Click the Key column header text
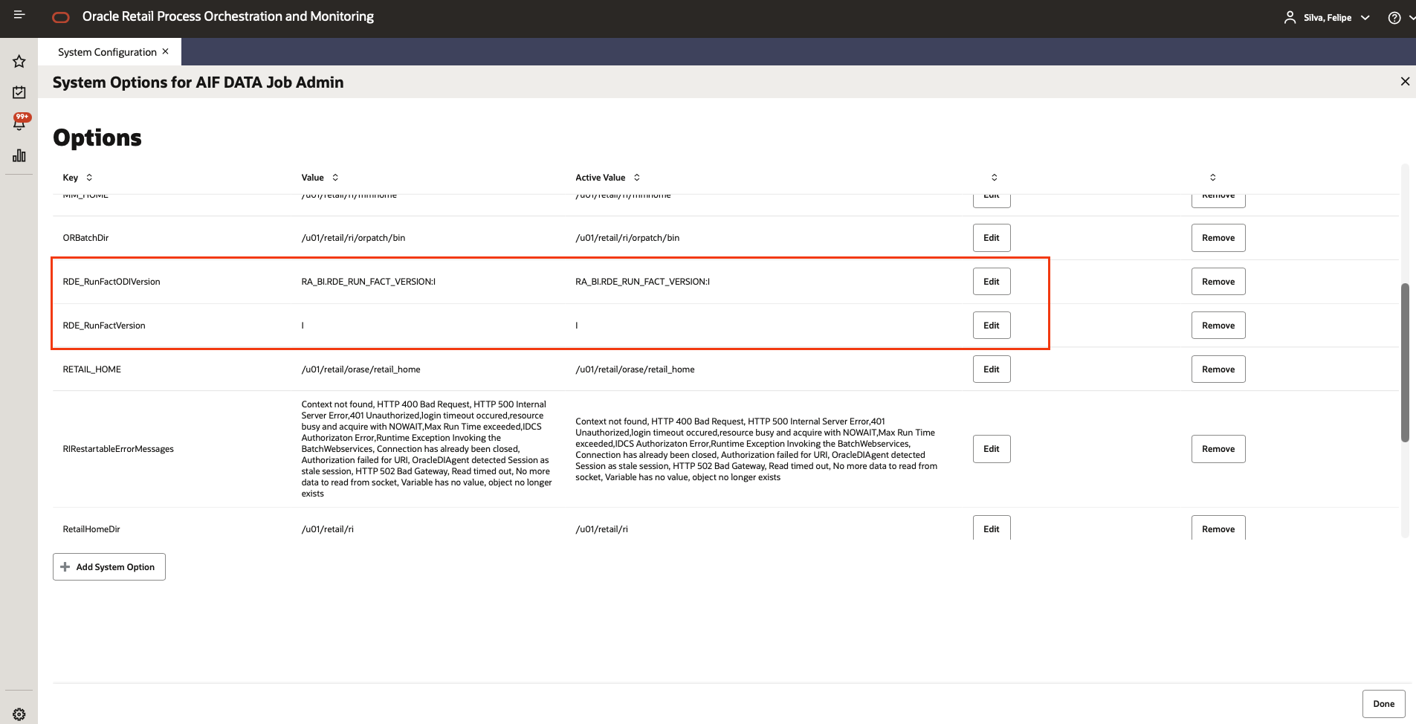This screenshot has width=1416, height=724. coord(71,178)
